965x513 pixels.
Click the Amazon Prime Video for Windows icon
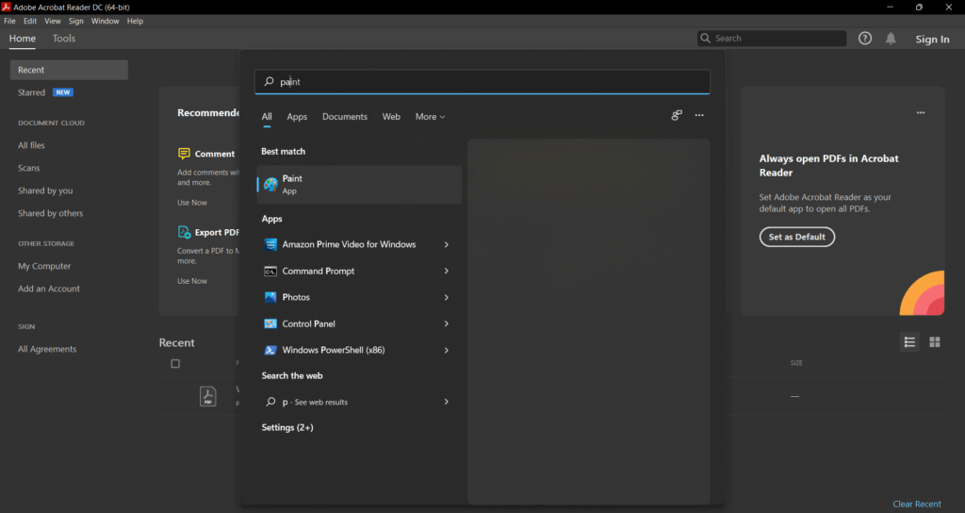(270, 244)
